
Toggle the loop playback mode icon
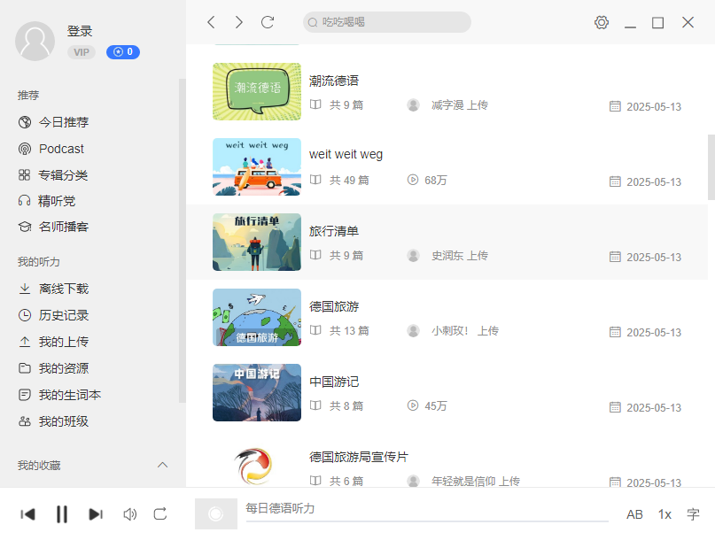pyautogui.click(x=160, y=514)
